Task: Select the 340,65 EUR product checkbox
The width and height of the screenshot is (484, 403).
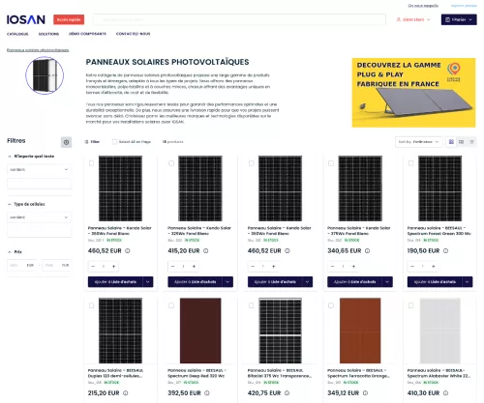Action: pos(331,163)
